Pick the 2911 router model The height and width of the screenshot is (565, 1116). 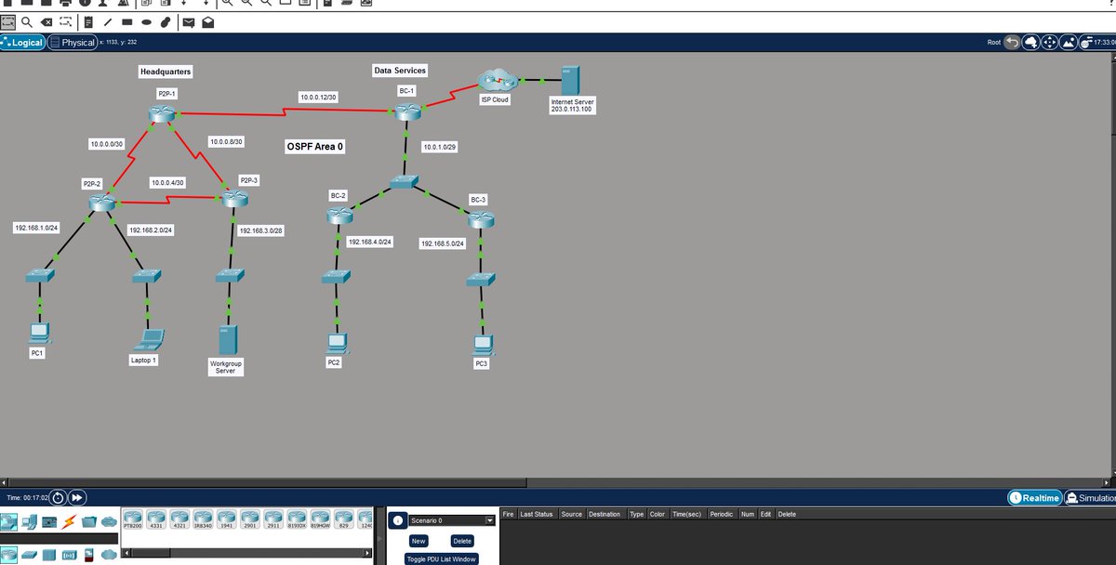point(273,519)
